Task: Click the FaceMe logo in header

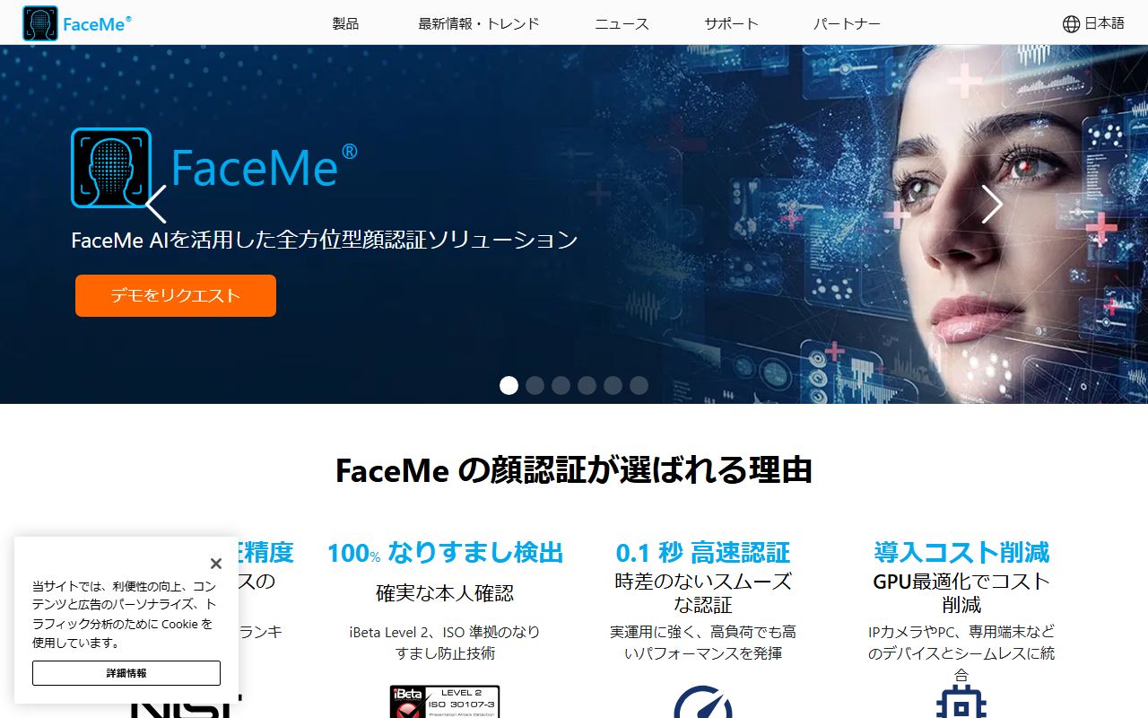Action: 77,23
